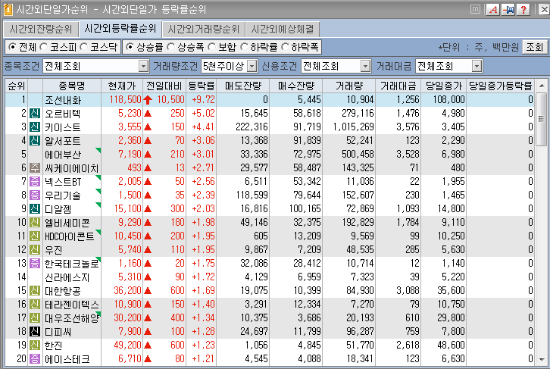This screenshot has height=369, width=550.
Task: Click the black 신 badge next to 디피씨
Action: click(34, 331)
